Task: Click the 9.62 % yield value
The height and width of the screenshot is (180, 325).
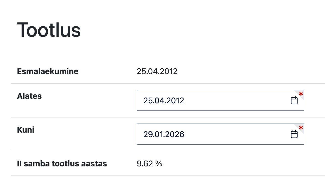Action: pos(149,164)
